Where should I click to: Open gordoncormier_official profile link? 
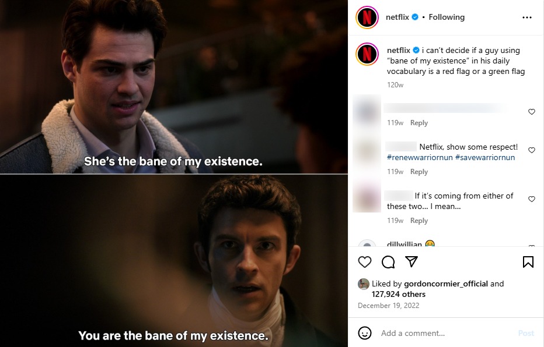446,284
